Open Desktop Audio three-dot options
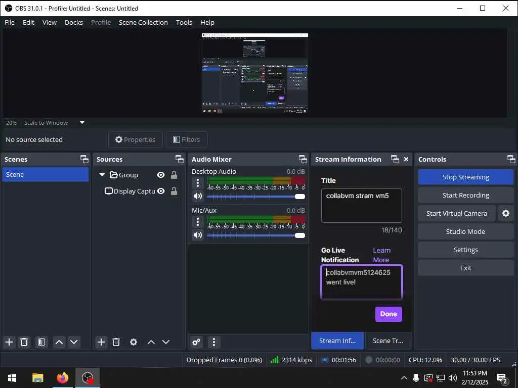 tap(198, 183)
